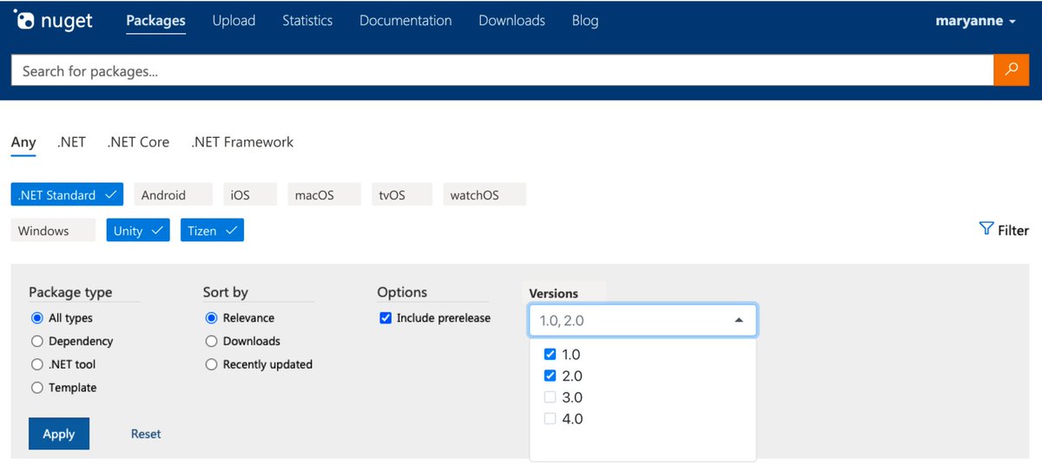This screenshot has width=1042, height=471.
Task: Uncheck Include prerelease option
Action: click(x=386, y=318)
